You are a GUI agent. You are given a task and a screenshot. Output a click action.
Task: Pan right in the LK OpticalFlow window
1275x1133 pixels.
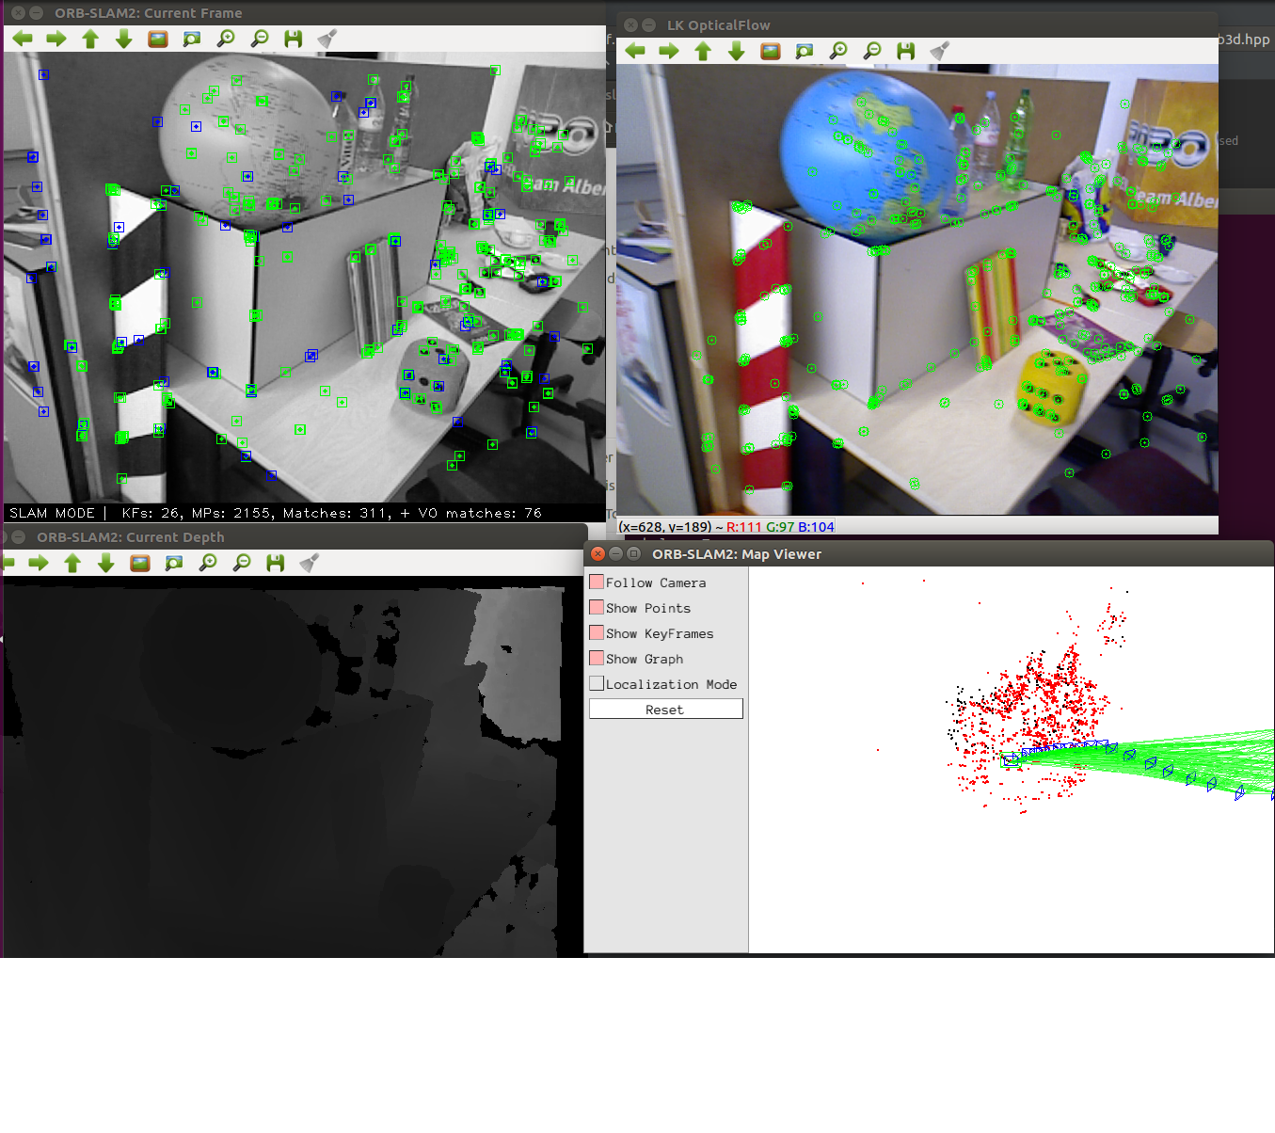point(669,51)
